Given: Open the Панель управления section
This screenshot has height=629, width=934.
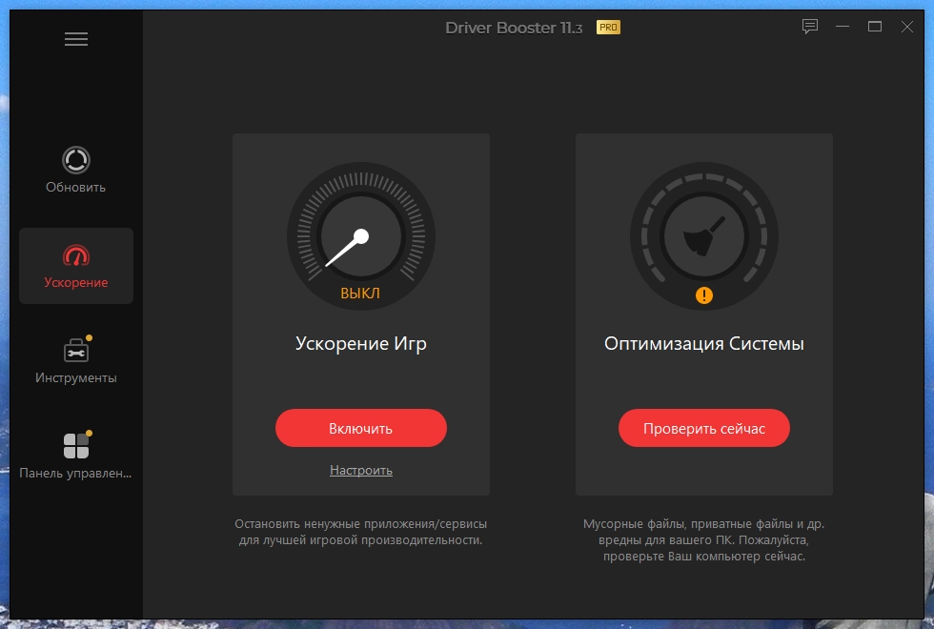Looking at the screenshot, I should [x=75, y=456].
